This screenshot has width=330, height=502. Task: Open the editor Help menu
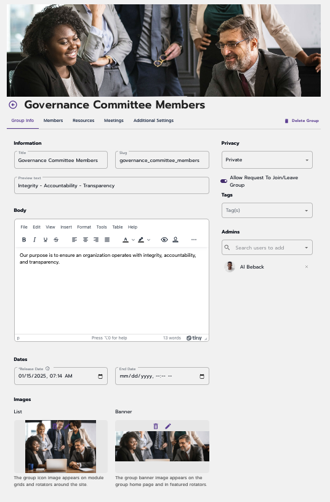[x=132, y=227]
